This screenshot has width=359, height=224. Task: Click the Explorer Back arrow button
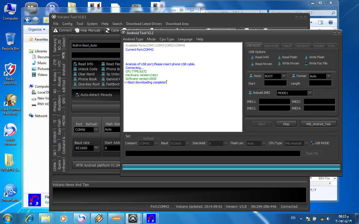pyautogui.click(x=27, y=20)
